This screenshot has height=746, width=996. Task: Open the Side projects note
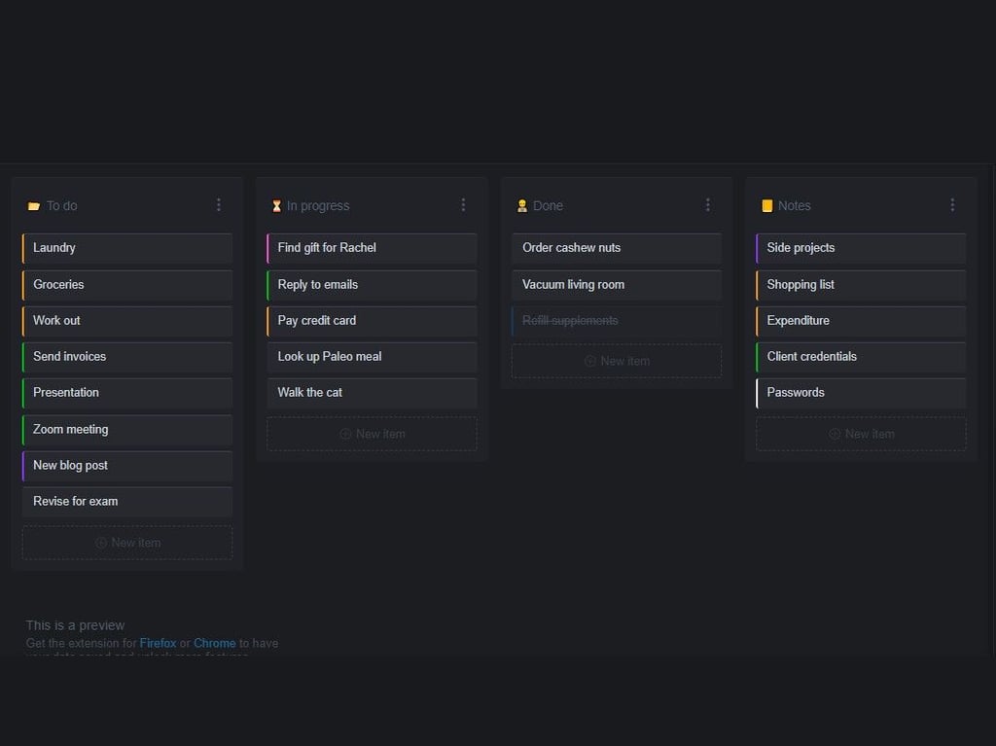click(x=862, y=248)
